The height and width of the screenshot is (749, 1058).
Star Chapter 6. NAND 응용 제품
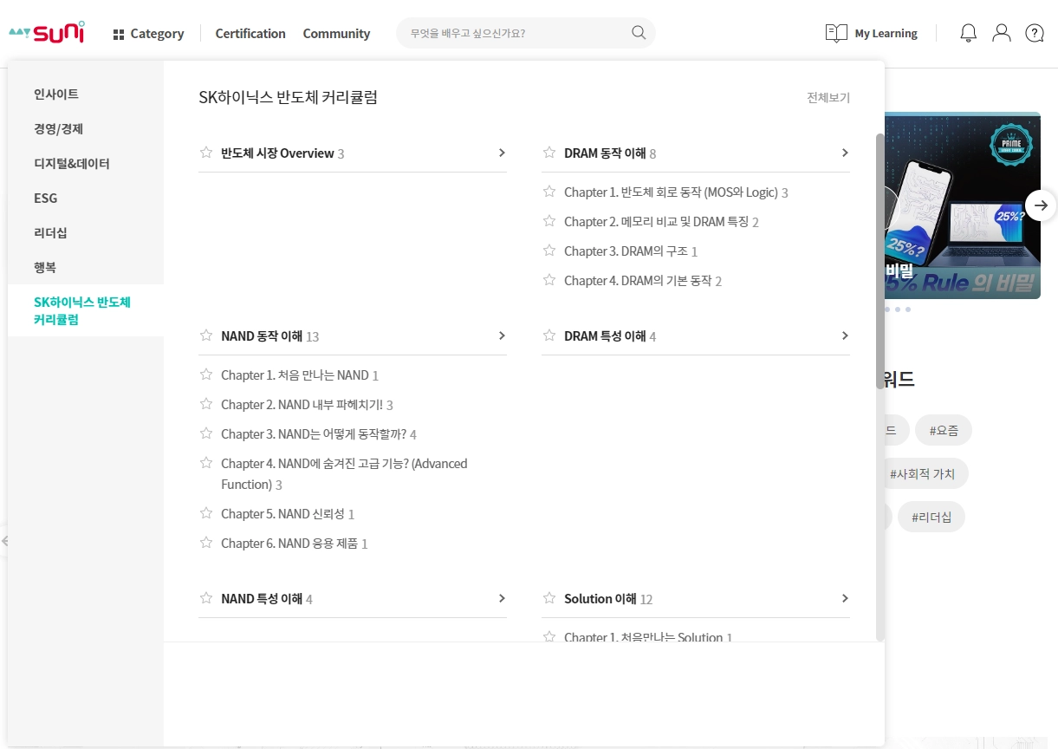point(206,543)
